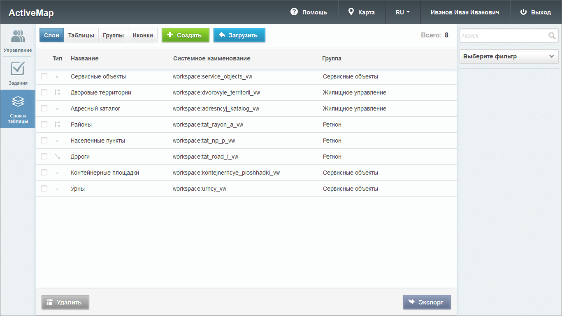Switch to the Таблицы tab
The width and height of the screenshot is (562, 316).
pos(81,35)
